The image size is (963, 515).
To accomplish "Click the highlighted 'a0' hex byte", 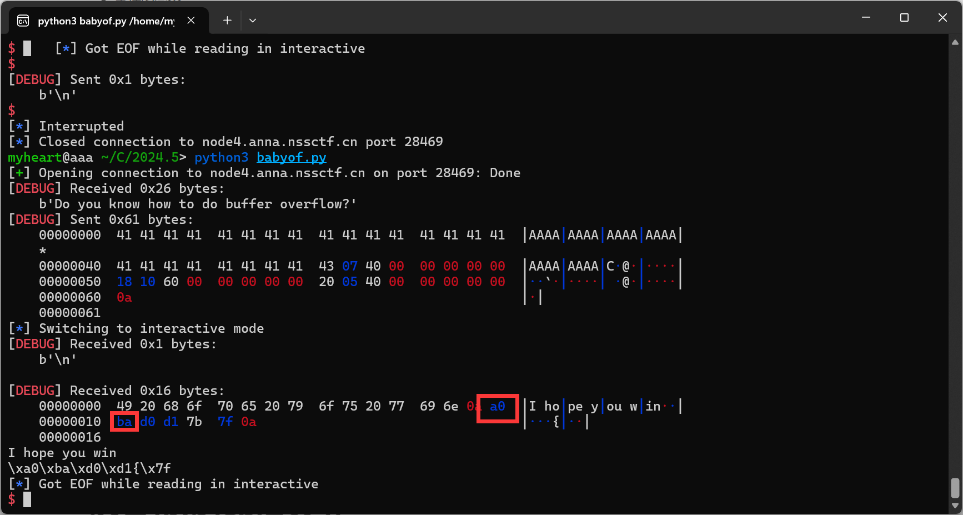I will pyautogui.click(x=498, y=406).
